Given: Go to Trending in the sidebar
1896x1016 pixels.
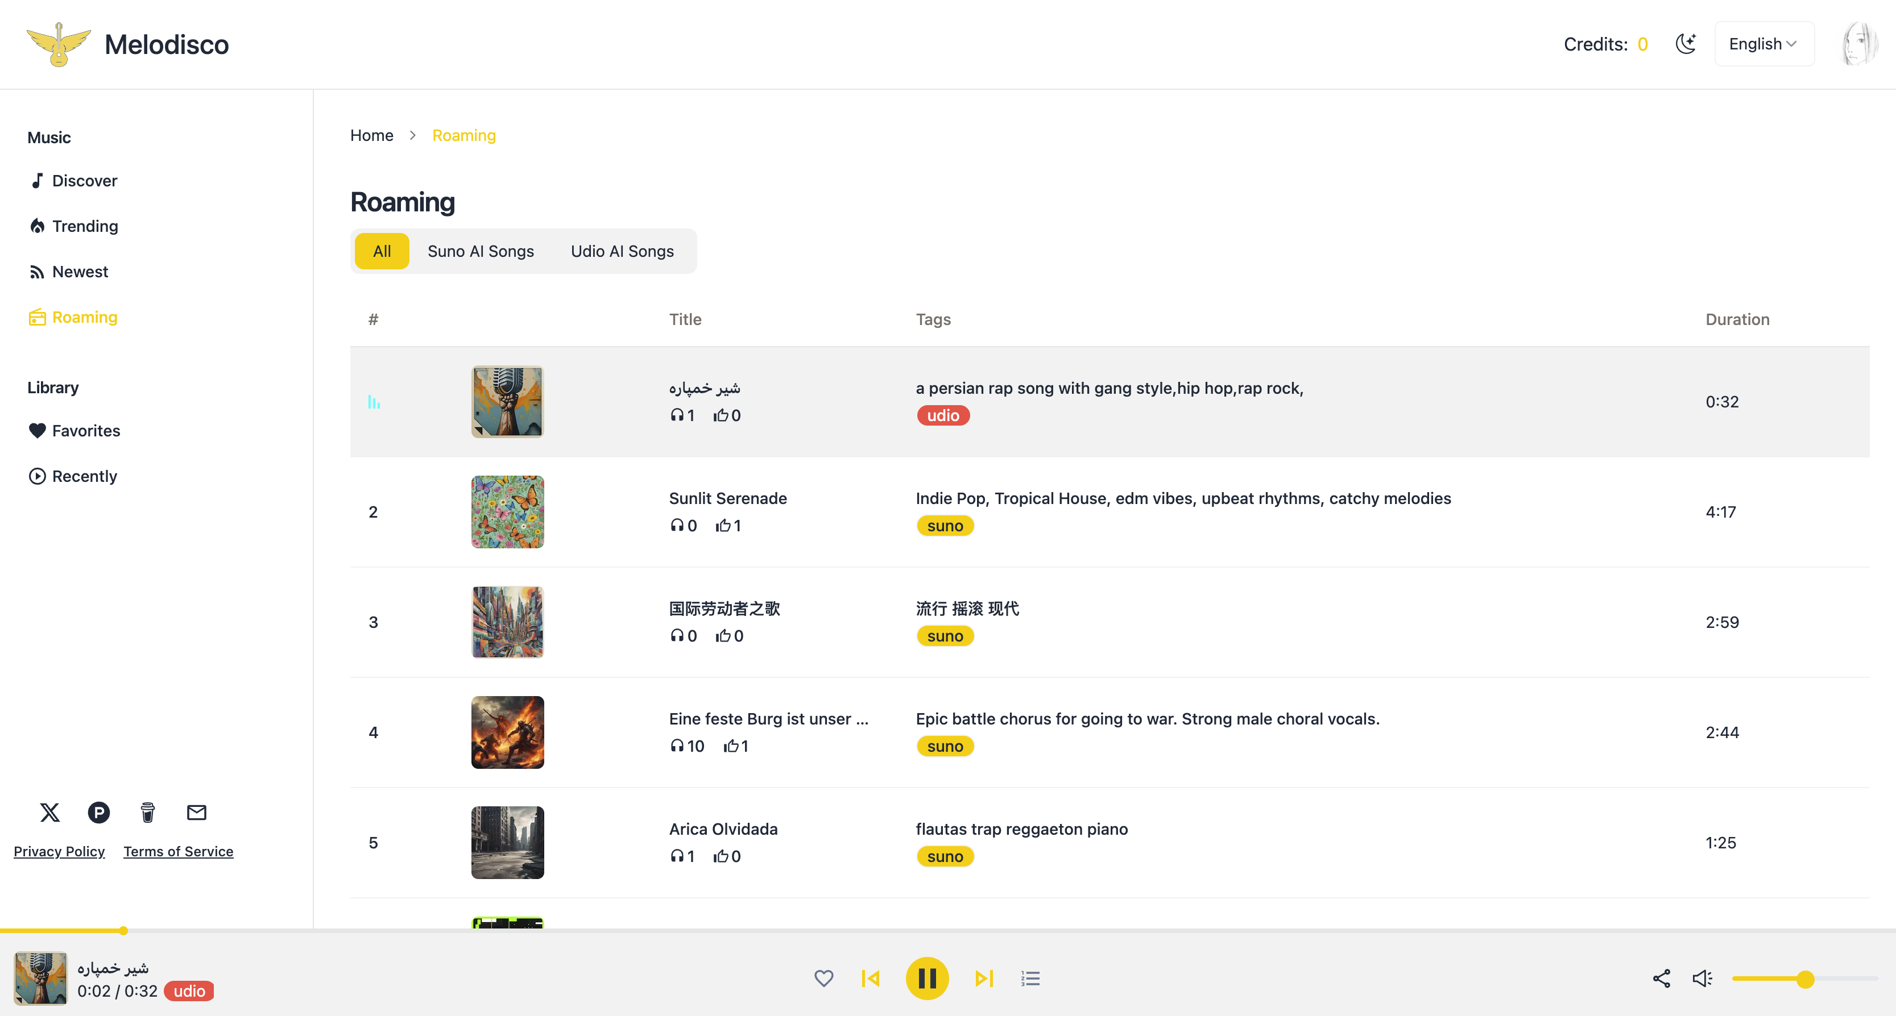Looking at the screenshot, I should point(85,227).
